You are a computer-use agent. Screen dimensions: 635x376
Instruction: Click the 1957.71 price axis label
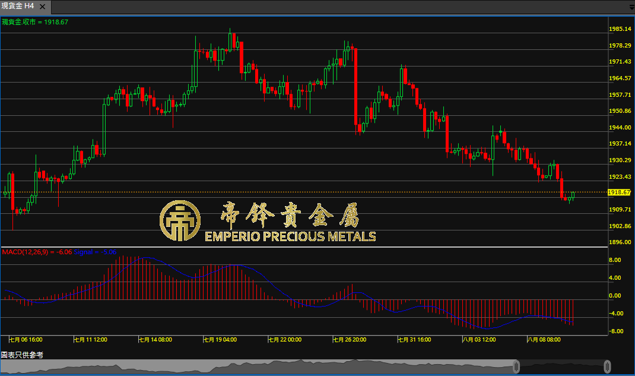[620, 95]
